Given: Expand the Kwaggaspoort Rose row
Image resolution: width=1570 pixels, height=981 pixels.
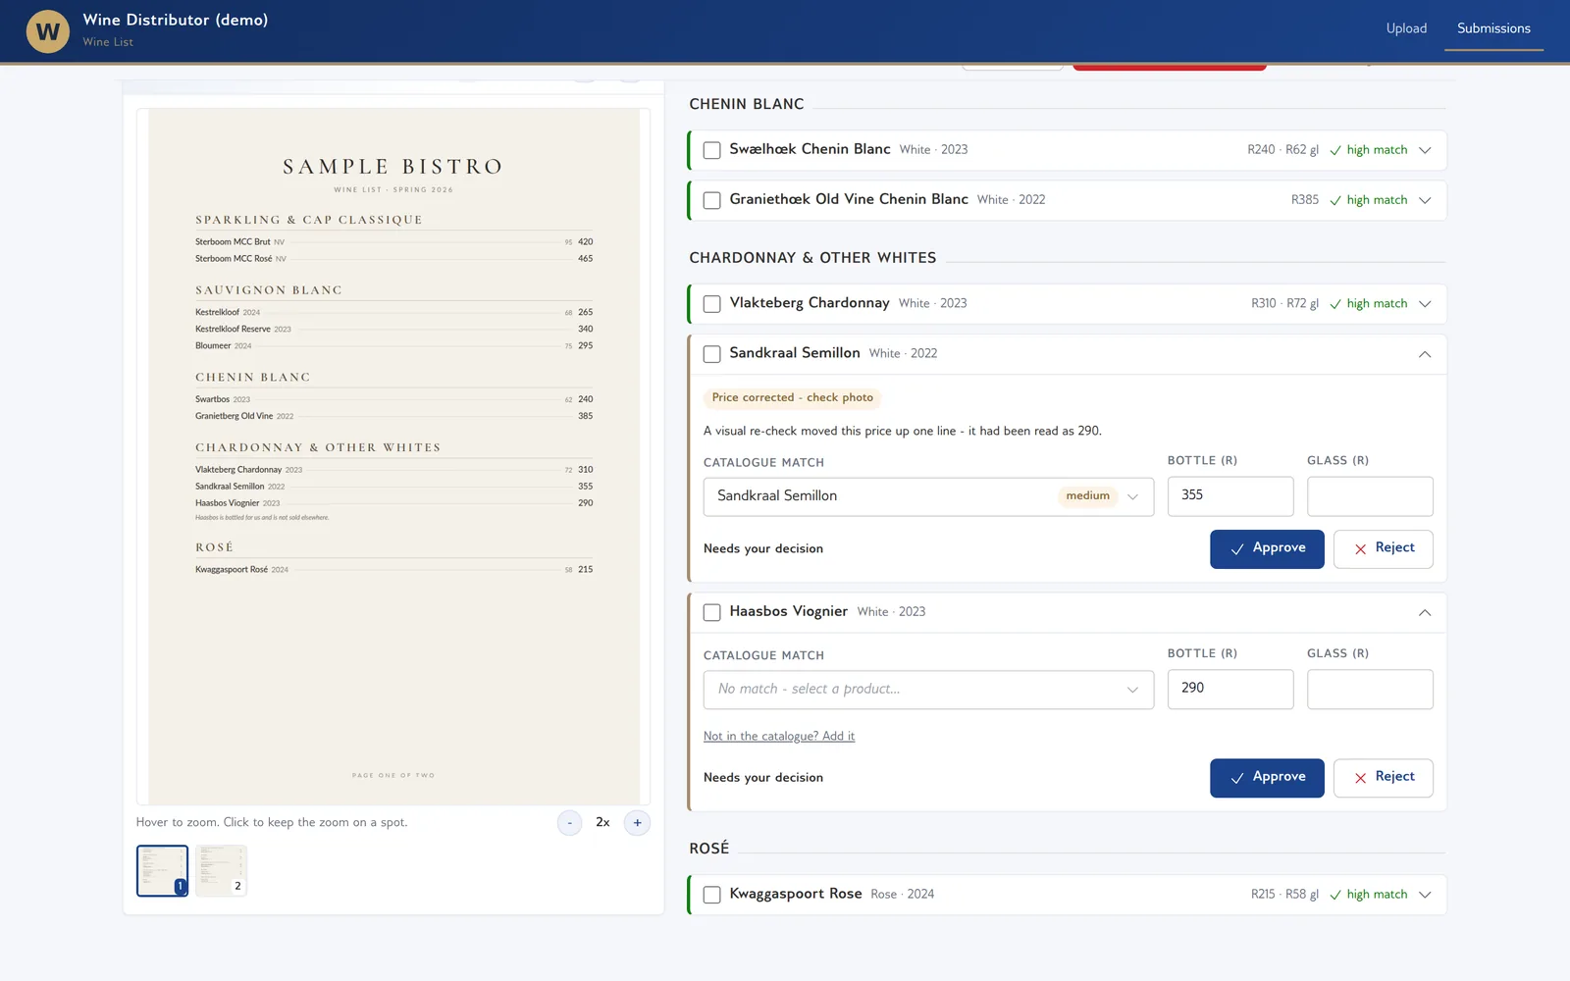Looking at the screenshot, I should [1425, 895].
